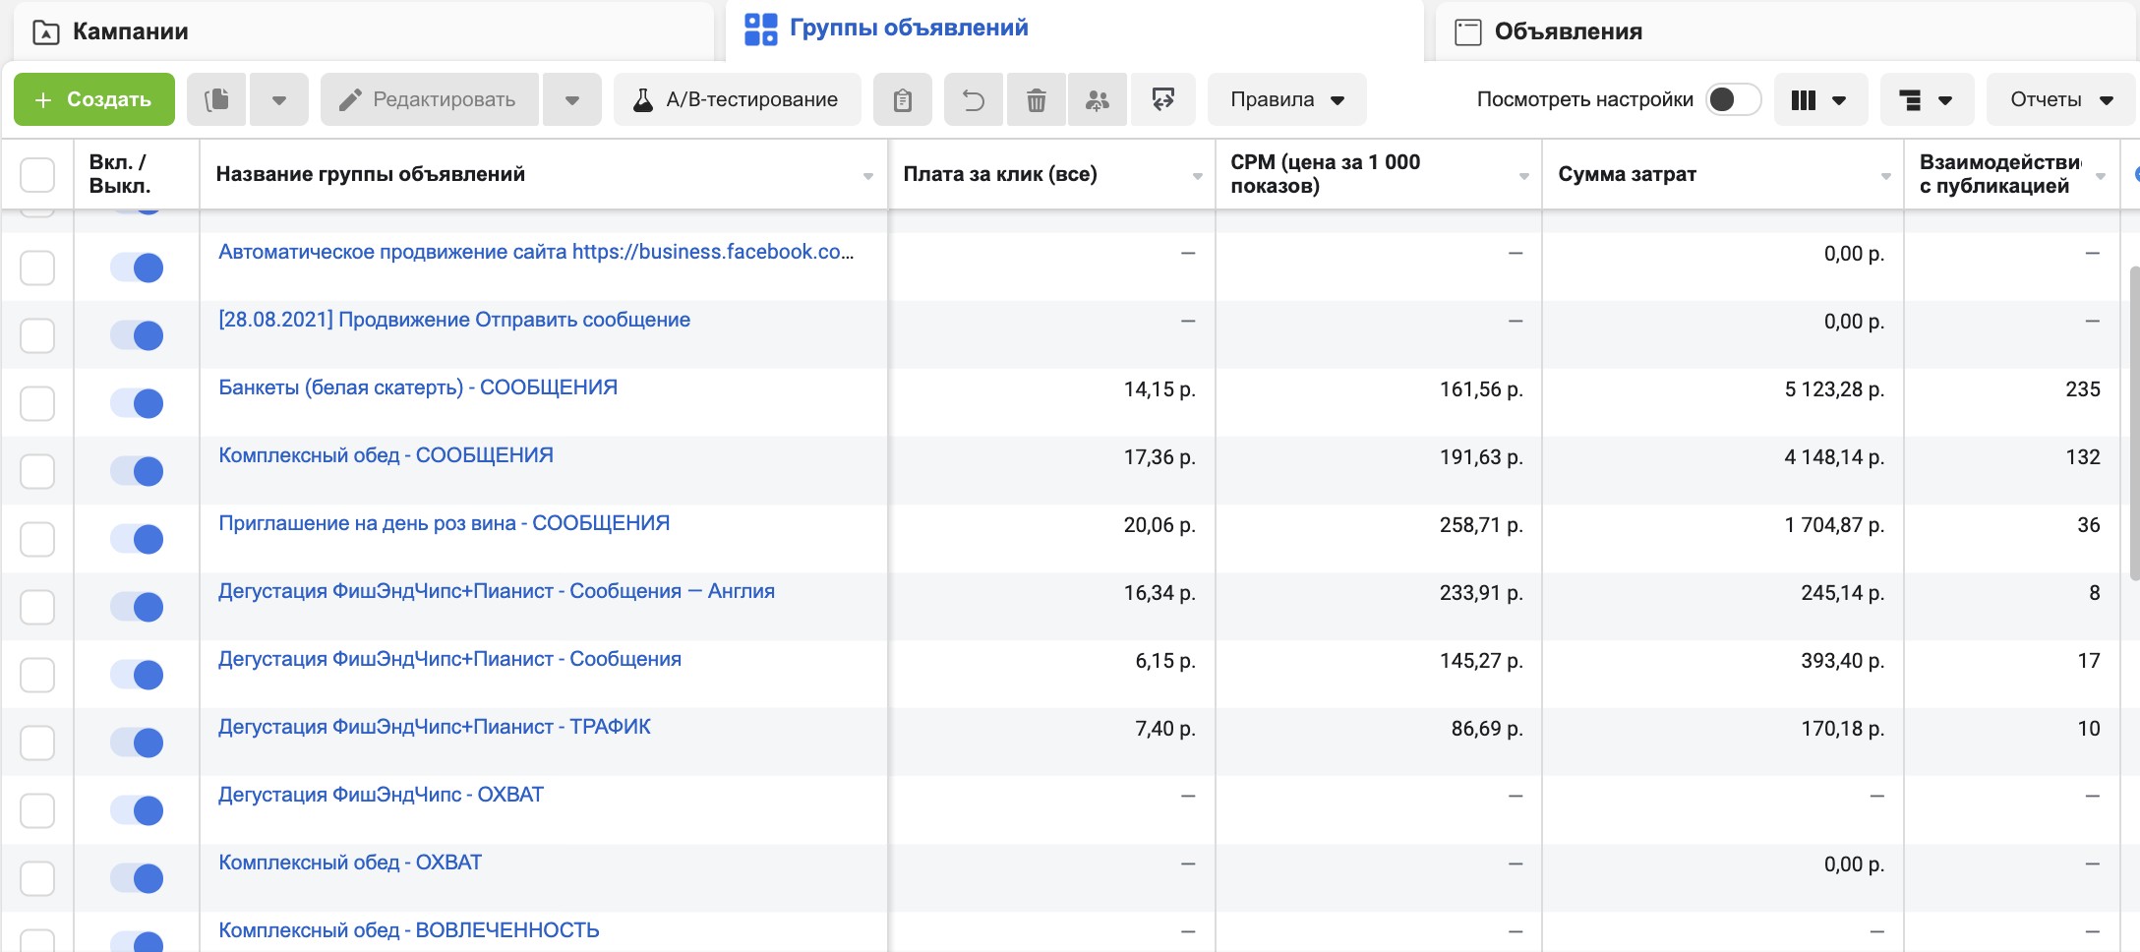Open Комплексный обед - ВОВЛЕЧЕННОСТЬ link
The image size is (2140, 952).
click(409, 930)
